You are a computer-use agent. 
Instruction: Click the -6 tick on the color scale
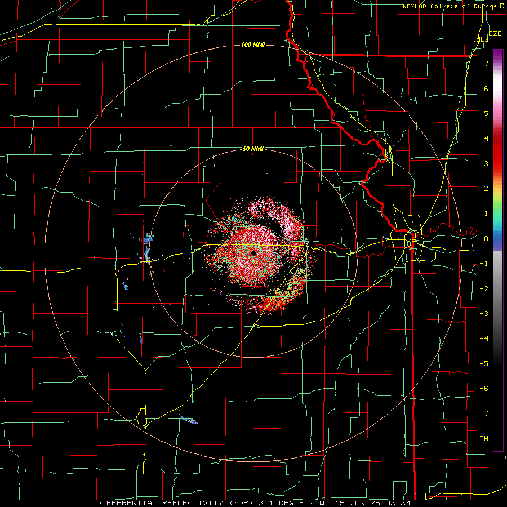(484, 389)
